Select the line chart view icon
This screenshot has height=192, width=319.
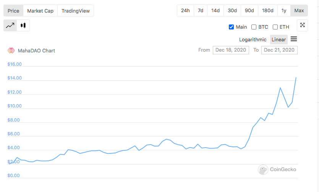10,26
